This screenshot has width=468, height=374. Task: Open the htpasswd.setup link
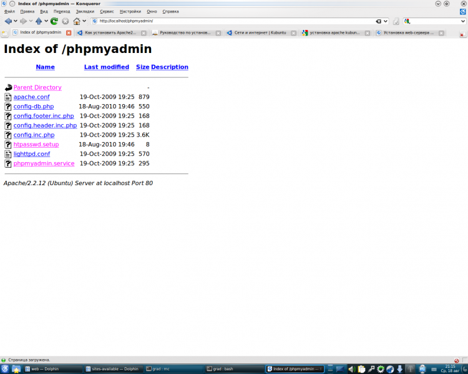coord(36,145)
